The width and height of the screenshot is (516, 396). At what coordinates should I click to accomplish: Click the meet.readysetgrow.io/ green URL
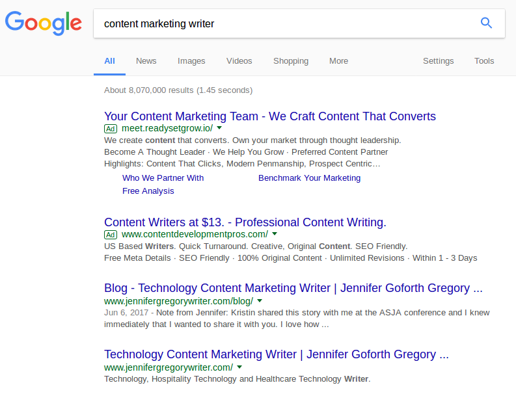(167, 128)
